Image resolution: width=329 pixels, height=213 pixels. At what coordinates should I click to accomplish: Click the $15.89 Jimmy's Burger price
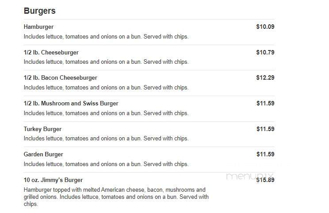(265, 180)
